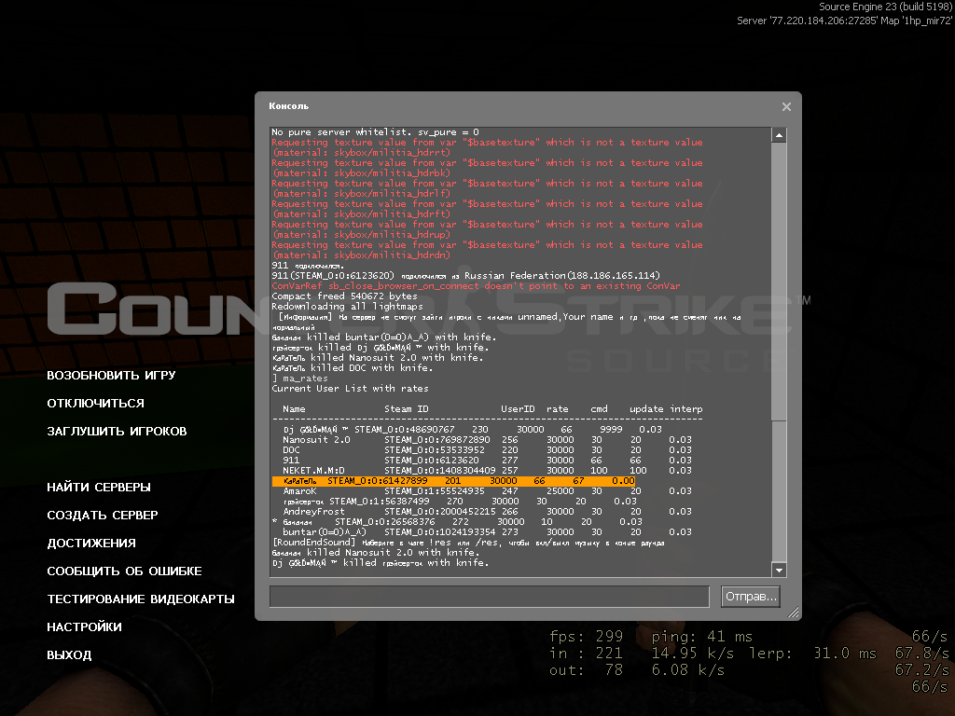Open ЗАГЛУШИТЬ ИГРОКОВ menu entry

117,431
